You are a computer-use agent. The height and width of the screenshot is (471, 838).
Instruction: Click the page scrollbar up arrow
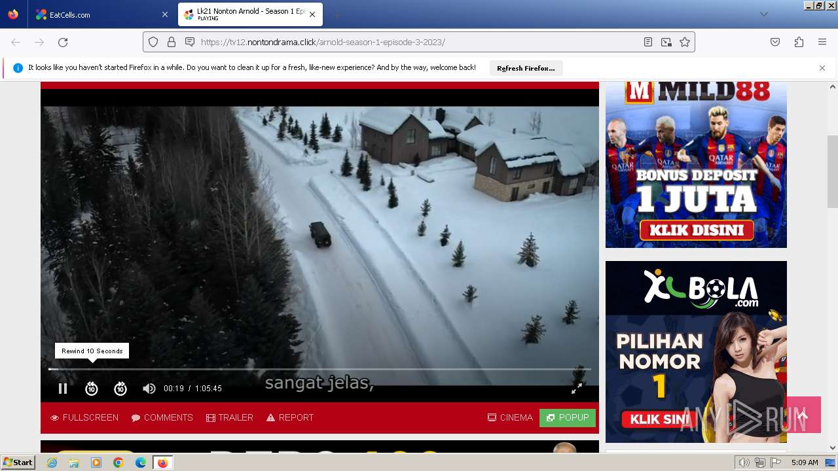coord(833,86)
